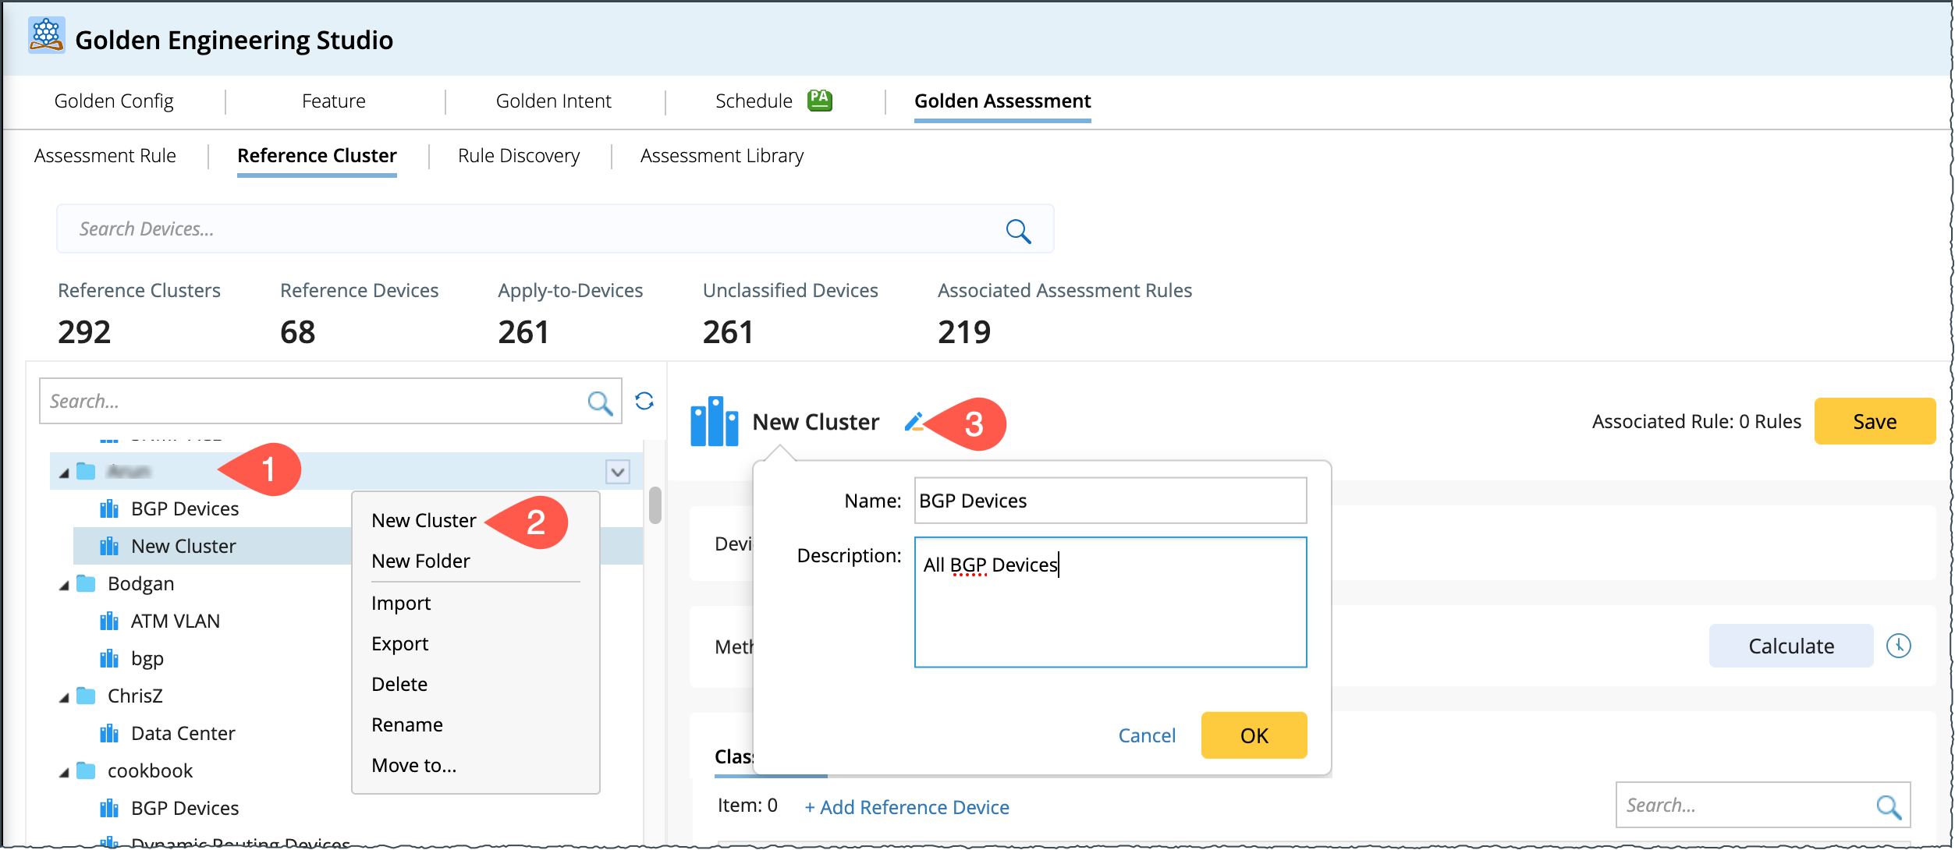The image size is (1955, 850).
Task: Choose New Folder from the context menu
Action: (420, 561)
